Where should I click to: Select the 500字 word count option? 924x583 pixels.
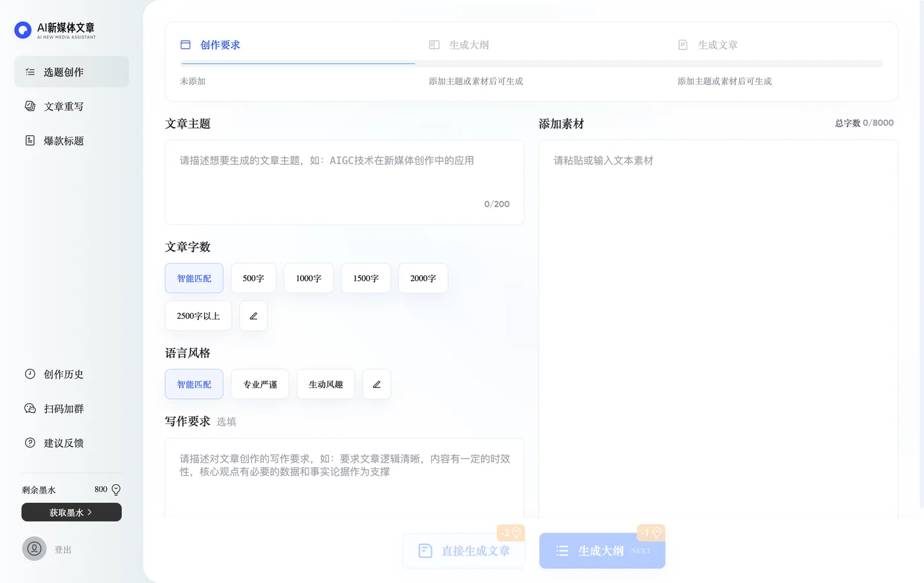coord(253,278)
